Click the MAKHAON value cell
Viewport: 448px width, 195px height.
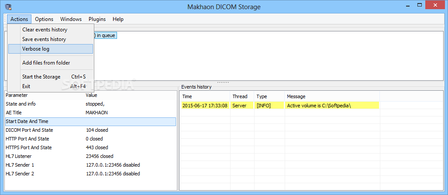pos(96,113)
